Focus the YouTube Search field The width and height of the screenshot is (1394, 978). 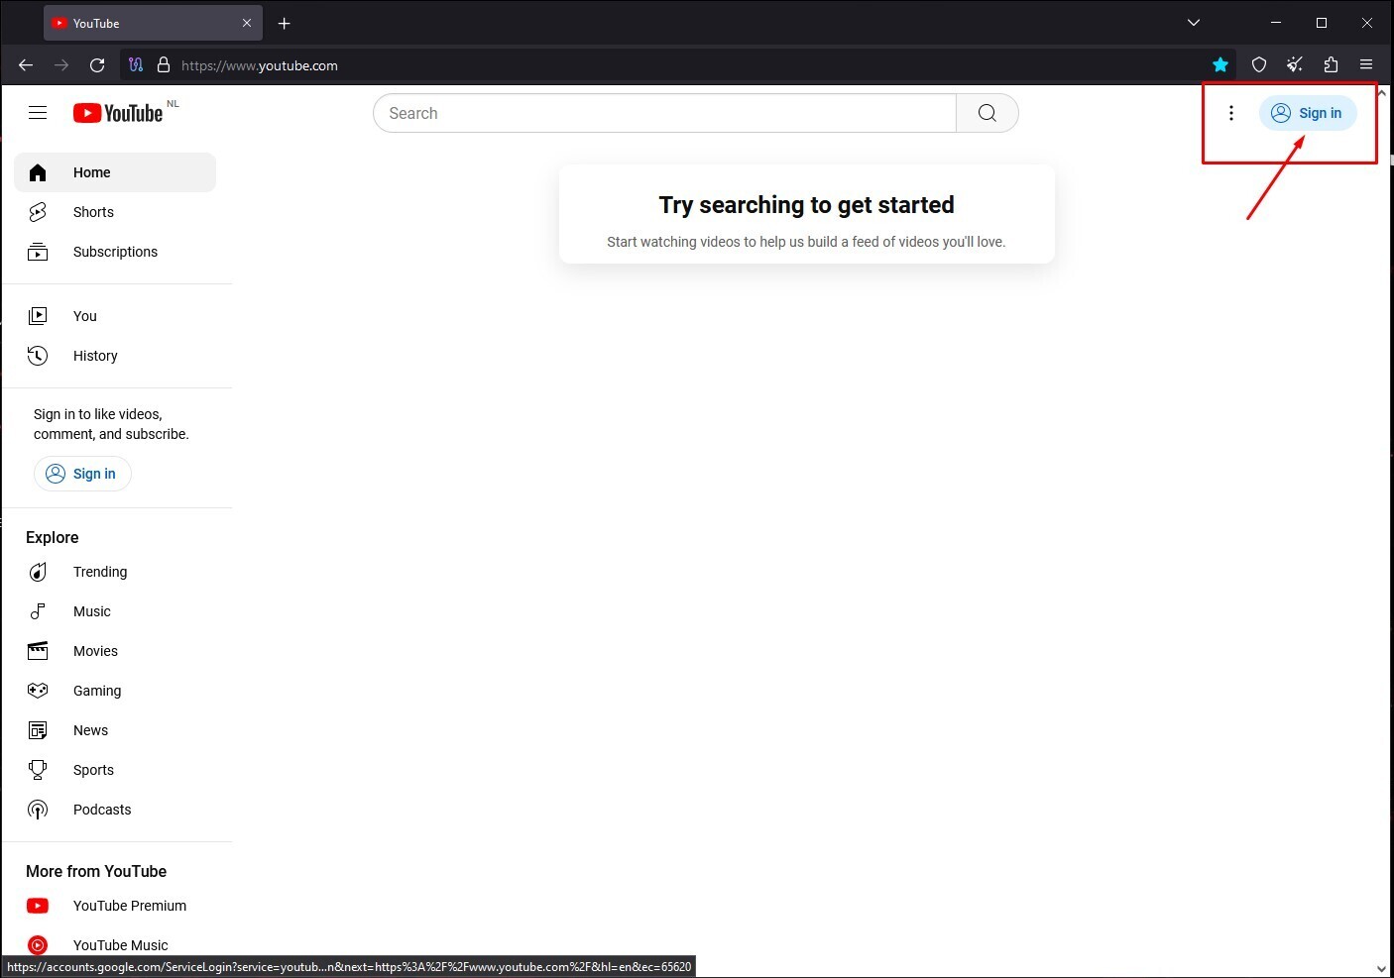click(x=664, y=113)
